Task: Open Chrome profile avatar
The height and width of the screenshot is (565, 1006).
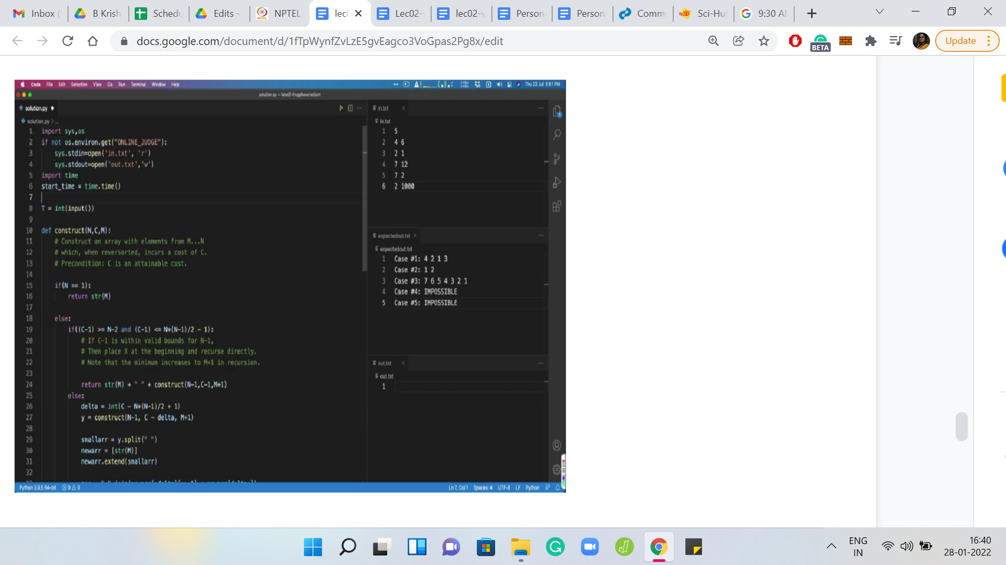Action: point(921,41)
